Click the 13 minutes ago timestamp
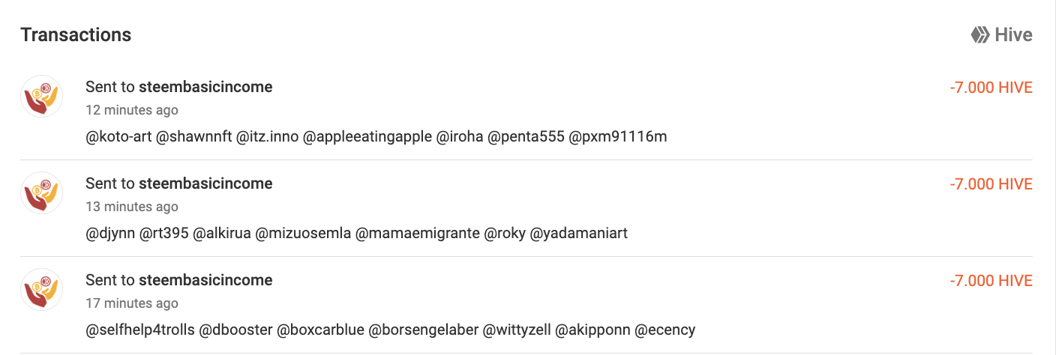The width and height of the screenshot is (1056, 355). [132, 207]
